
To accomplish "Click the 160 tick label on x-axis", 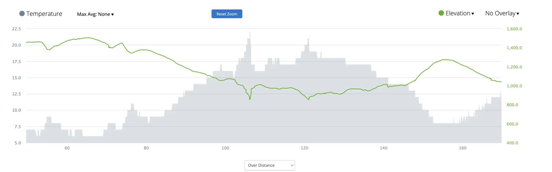I will 463,148.
